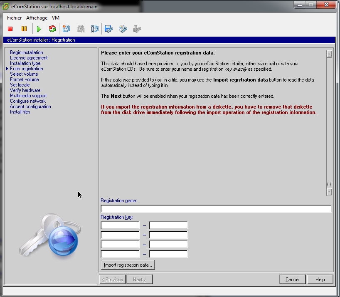
Task: Click the Import registration data button
Action: coord(128,265)
